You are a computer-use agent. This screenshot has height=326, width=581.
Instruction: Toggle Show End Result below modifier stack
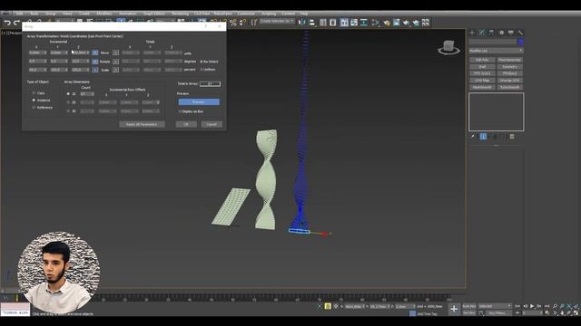(x=483, y=137)
